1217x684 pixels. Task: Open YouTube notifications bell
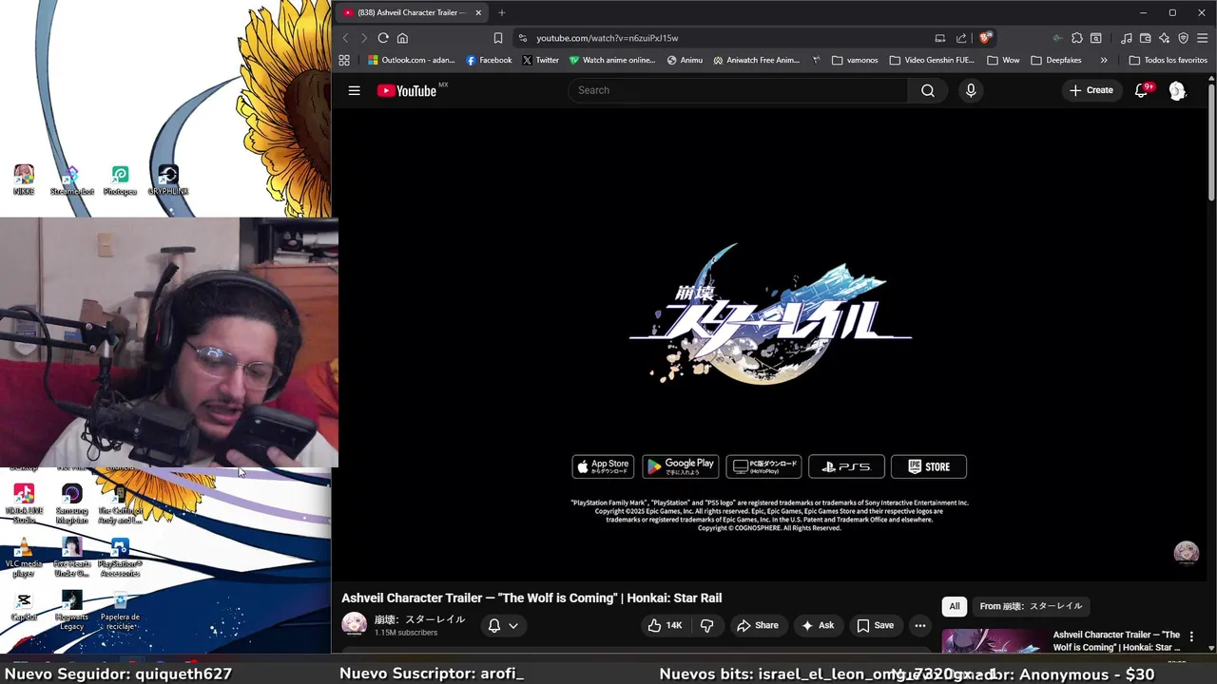[1142, 90]
